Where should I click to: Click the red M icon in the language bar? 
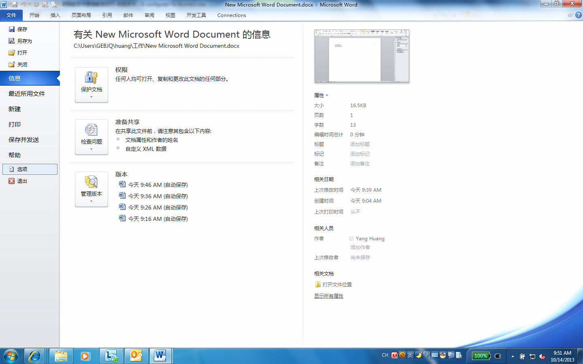click(394, 356)
